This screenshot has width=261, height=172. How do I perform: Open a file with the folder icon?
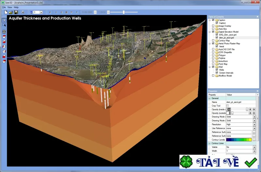tap(11, 12)
